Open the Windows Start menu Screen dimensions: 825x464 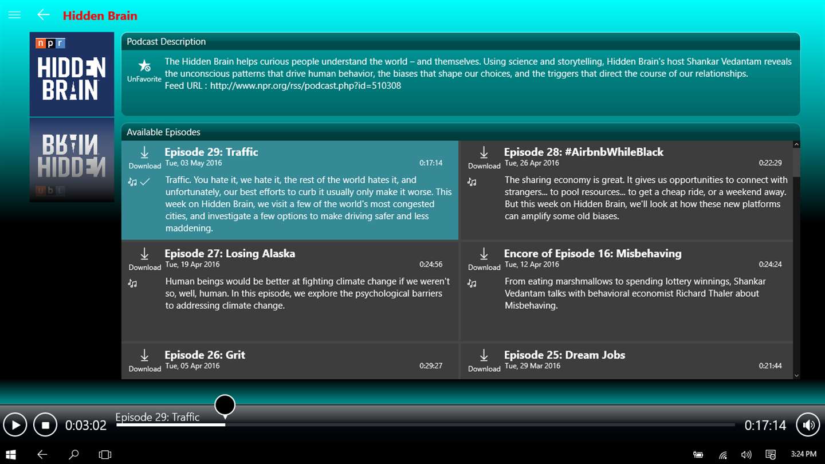pos(11,455)
